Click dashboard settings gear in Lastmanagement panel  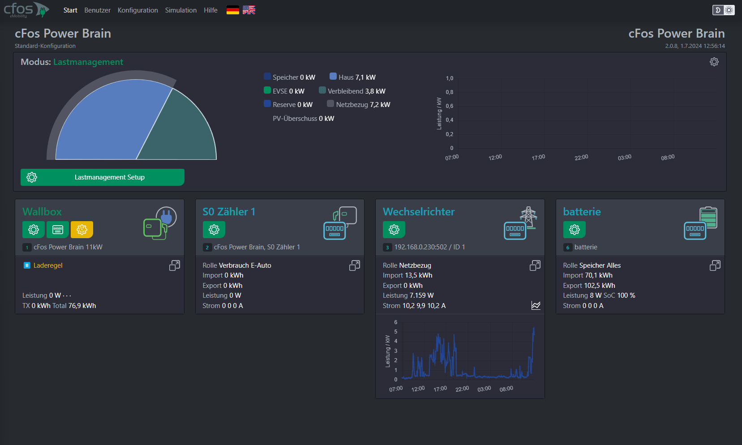[714, 62]
